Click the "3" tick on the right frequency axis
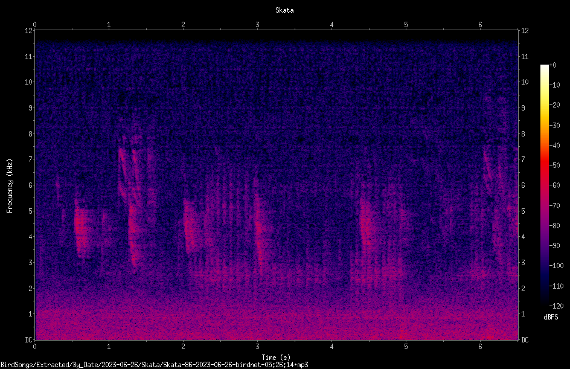The image size is (570, 369). [x=523, y=263]
